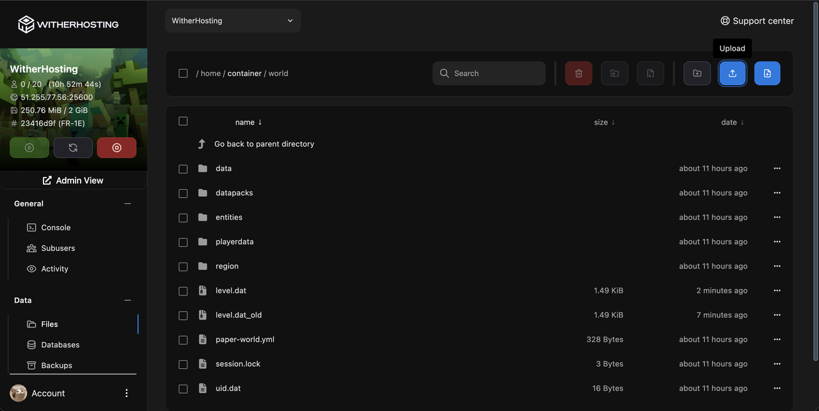Click the archive files toolbar icon
Screen dimensions: 819x411
tap(650, 74)
